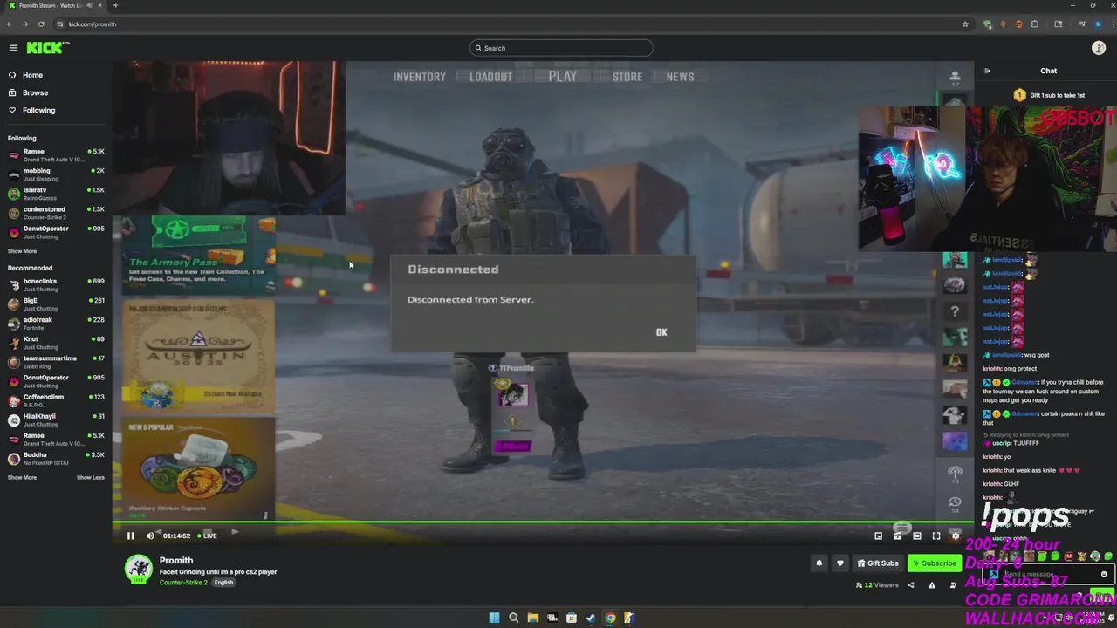This screenshot has width=1117, height=628.
Task: Select STORE tab in game menu
Action: coord(627,77)
